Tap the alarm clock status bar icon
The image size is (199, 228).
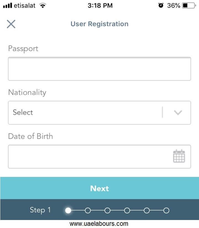point(161,6)
